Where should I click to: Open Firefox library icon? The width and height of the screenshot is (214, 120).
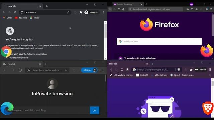188,9
